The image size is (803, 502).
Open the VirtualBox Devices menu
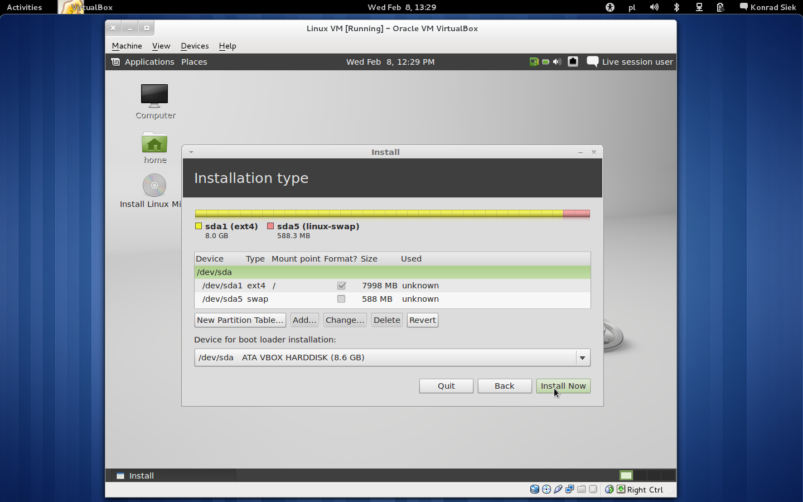point(195,46)
